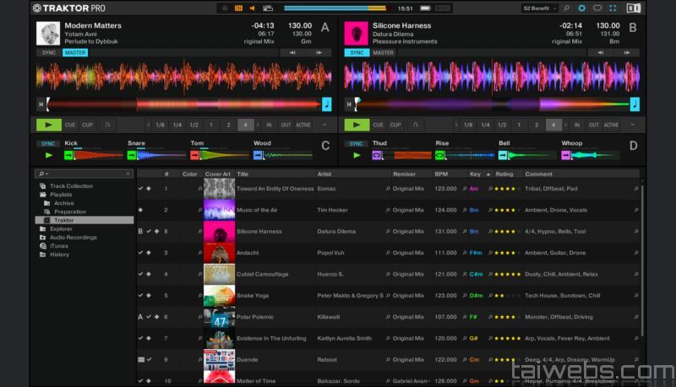Nudge tempo bend left on Deck A
The image size is (676, 387).
[292, 52]
